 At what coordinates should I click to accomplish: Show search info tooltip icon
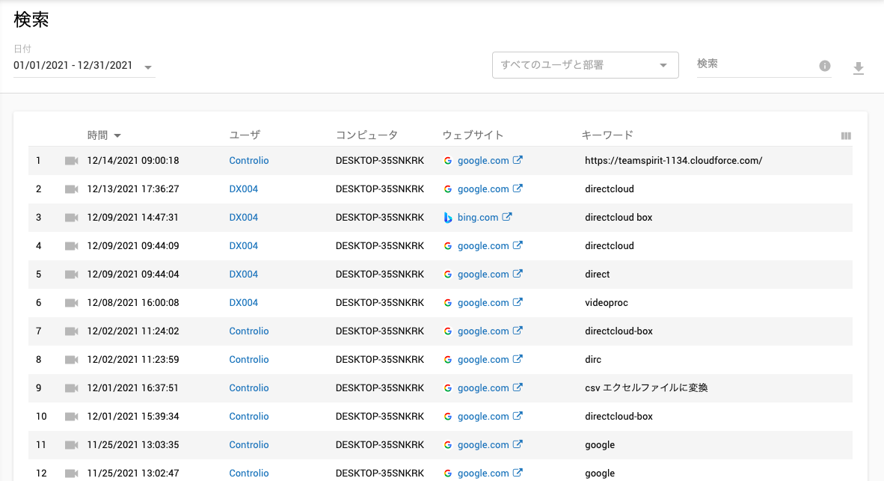825,66
